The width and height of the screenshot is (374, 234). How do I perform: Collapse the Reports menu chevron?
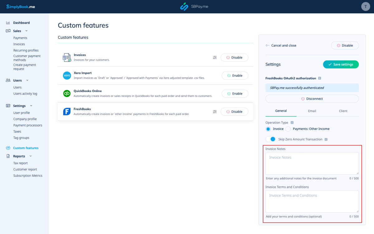31,156
